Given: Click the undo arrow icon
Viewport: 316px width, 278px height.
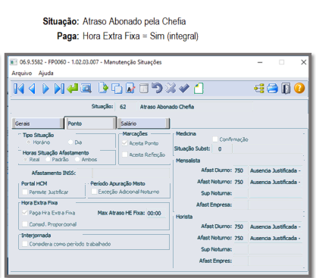Looking at the screenshot, I should 157,89.
